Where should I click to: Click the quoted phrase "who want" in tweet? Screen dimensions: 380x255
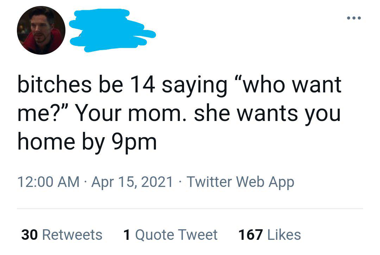[288, 85]
